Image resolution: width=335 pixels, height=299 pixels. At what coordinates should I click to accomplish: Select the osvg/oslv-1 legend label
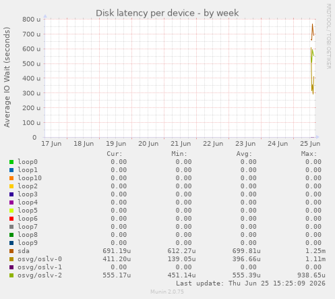[x=40, y=267]
